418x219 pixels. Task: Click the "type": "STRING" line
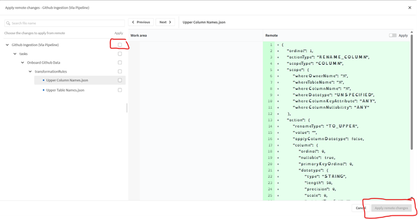point(325,177)
